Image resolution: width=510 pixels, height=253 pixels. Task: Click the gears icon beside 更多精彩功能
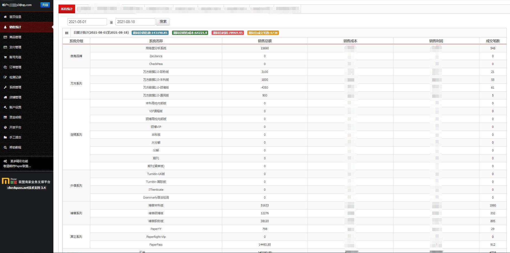5,161
